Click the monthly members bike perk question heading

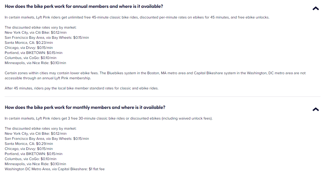coord(85,107)
